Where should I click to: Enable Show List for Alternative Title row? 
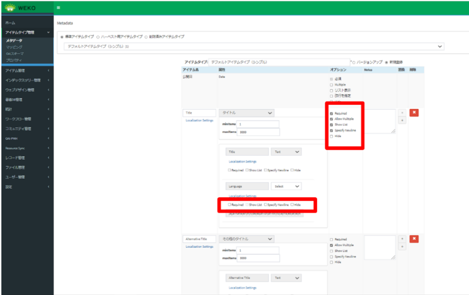[x=331, y=251]
